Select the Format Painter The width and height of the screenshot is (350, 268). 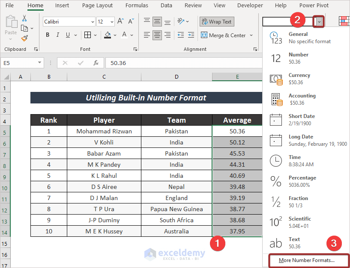click(x=24, y=38)
